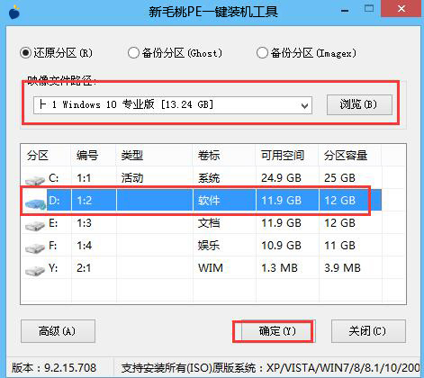Select the Y: drive icon
Viewport: 424px width, 378px height.
35,270
